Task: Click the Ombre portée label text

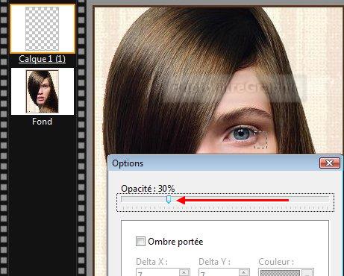Action: tap(175, 242)
